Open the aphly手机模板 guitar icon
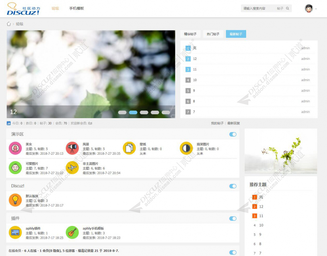 [x=72, y=232]
